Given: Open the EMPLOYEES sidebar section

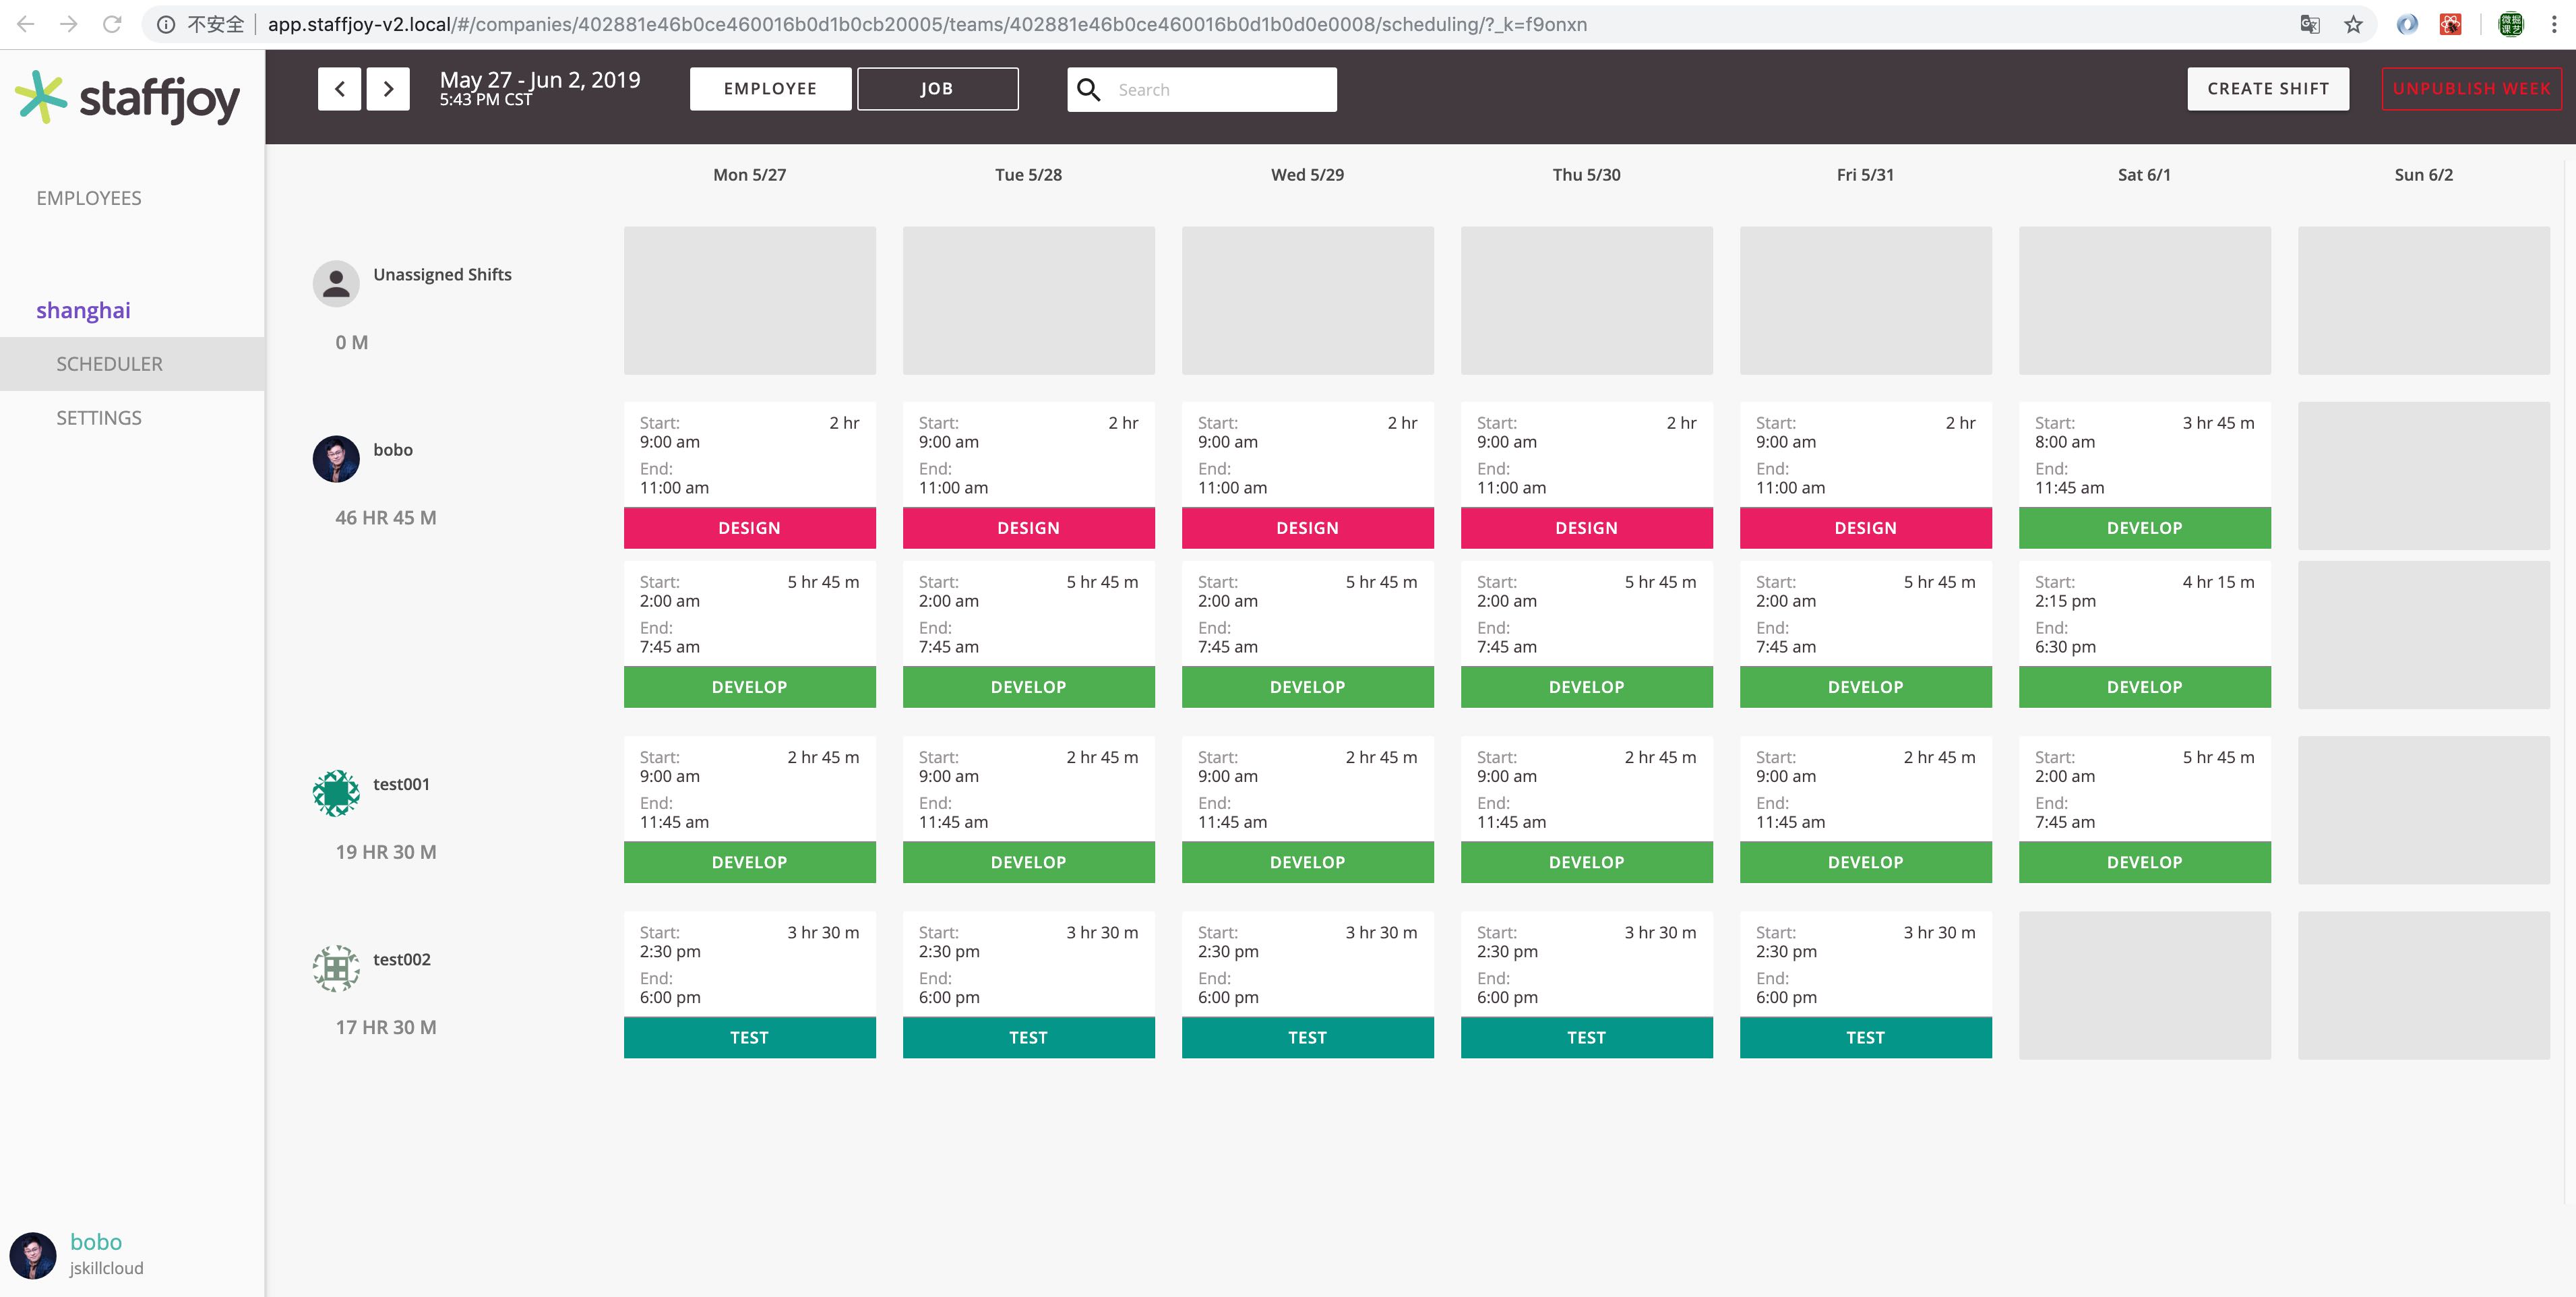Looking at the screenshot, I should 89,197.
